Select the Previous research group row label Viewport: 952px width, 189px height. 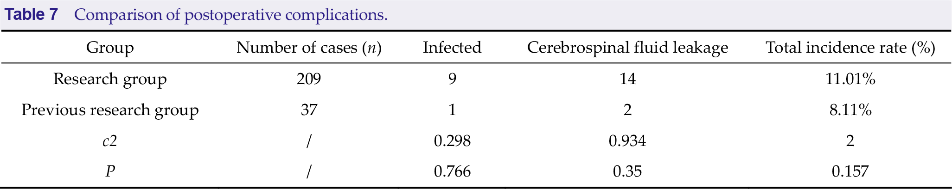point(110,110)
